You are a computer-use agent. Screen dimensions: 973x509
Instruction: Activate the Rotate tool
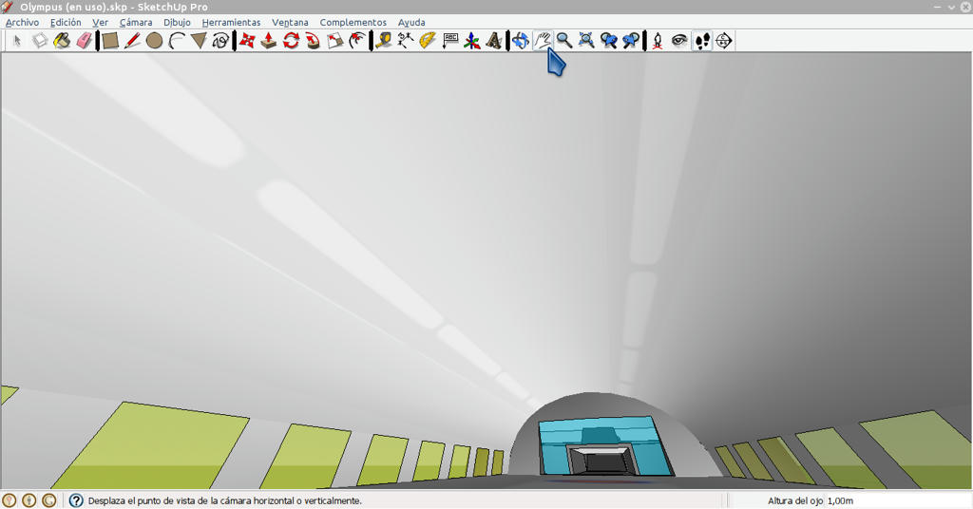[291, 41]
